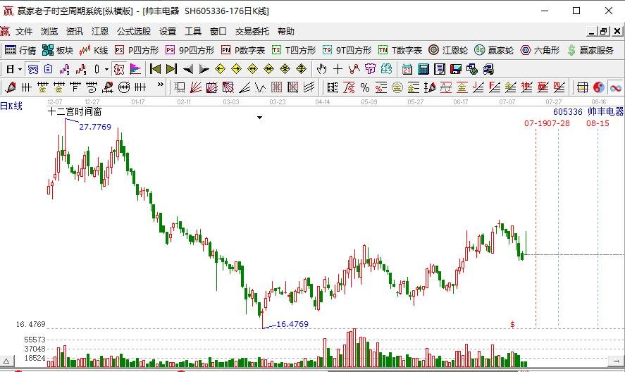Click the collapse triangle button at bottom-left
The height and width of the screenshot is (372, 625).
[x=6, y=361]
